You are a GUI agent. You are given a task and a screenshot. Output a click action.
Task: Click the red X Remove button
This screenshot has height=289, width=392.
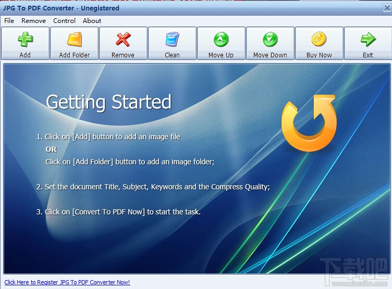tap(123, 43)
